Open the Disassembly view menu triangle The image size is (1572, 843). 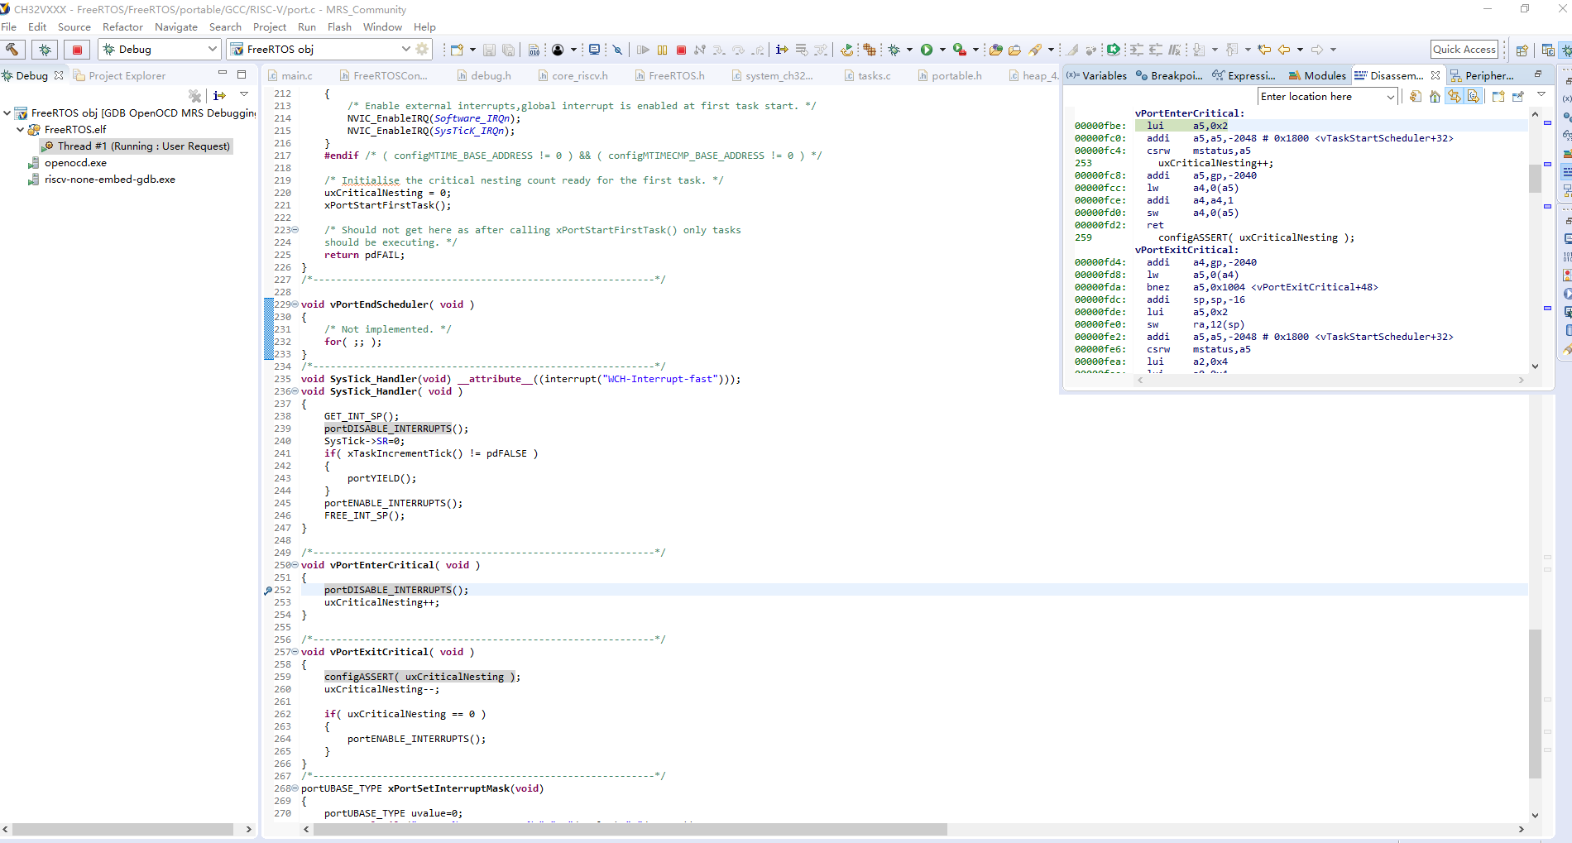[x=1541, y=94]
